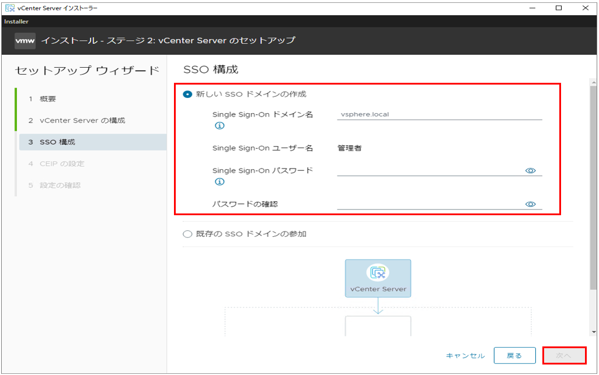Click the info icon under Single Sign-On ドメイン名

220,125
